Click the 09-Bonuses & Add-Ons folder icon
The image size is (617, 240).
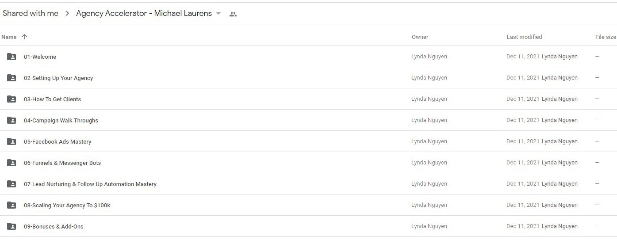point(11,226)
